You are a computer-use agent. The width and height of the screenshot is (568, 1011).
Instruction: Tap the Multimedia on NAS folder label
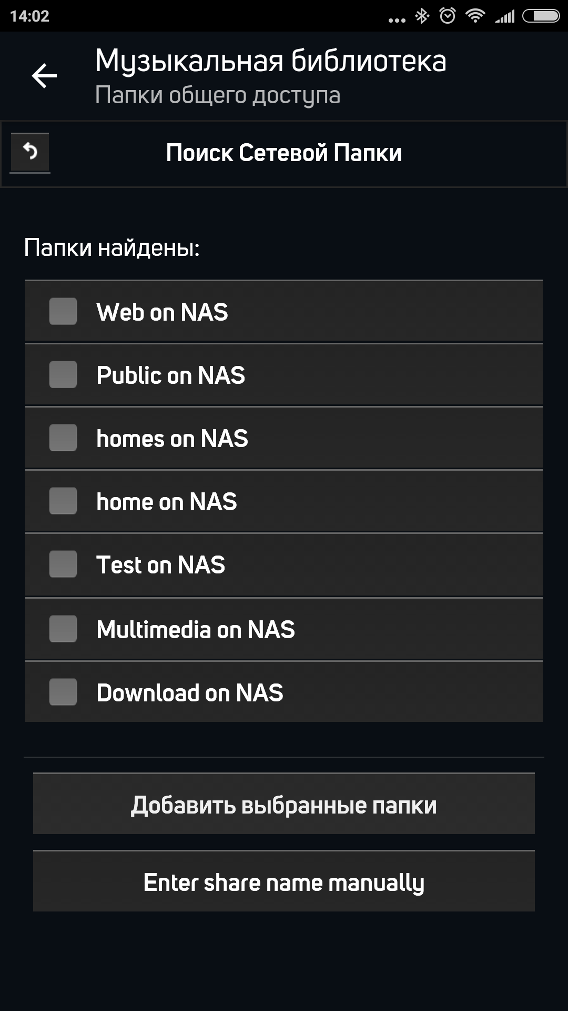pyautogui.click(x=196, y=630)
